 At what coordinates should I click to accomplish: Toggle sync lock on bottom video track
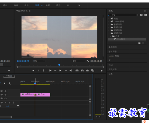[x=2, y=98]
